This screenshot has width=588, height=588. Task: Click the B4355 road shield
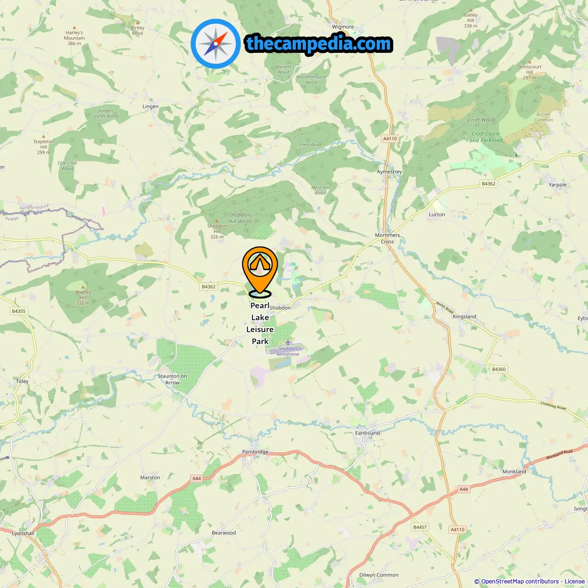coord(19,311)
